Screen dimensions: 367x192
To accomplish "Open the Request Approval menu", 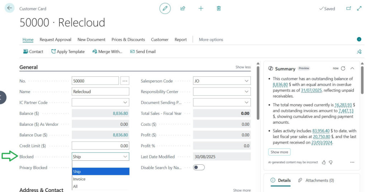I will click(55, 39).
